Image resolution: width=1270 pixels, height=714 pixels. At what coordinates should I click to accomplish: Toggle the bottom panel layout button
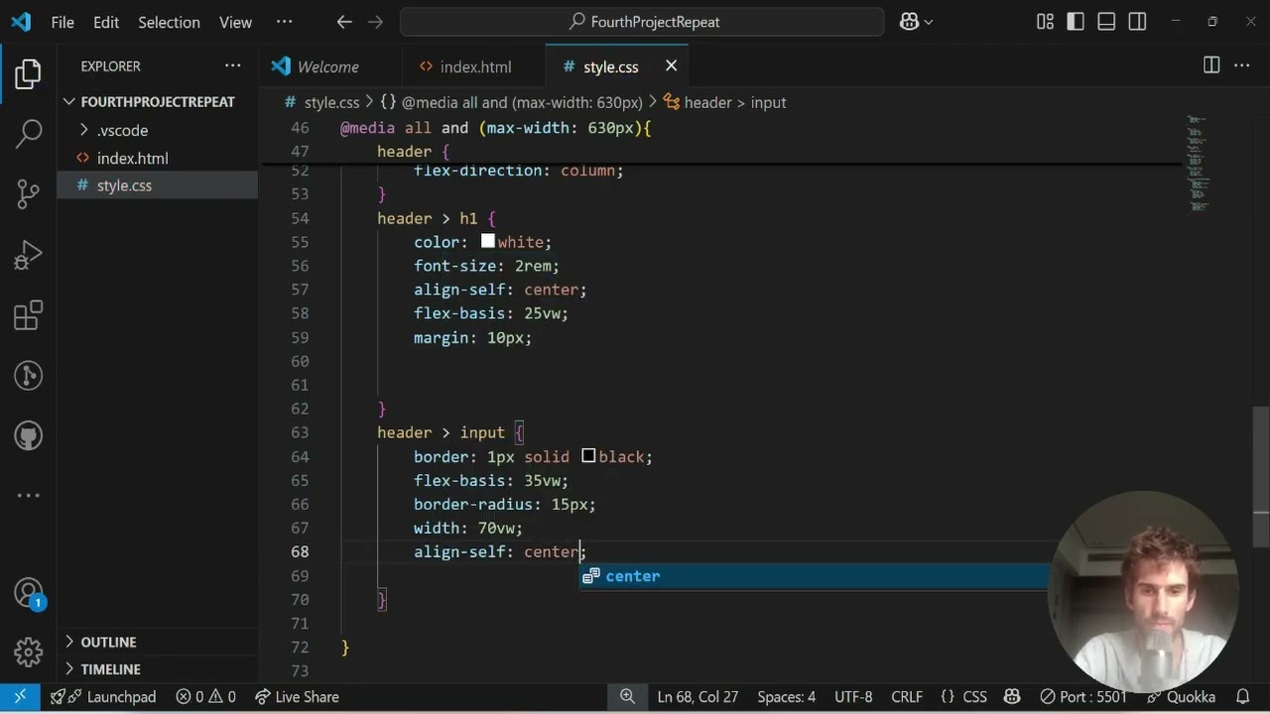[1106, 22]
